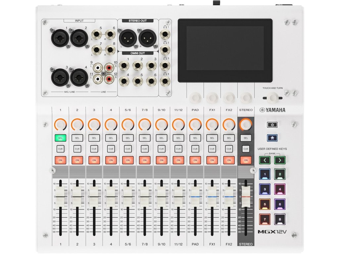Toggle FX1 channel ON button
Viewport: 339px width, 254px height.
point(212,160)
